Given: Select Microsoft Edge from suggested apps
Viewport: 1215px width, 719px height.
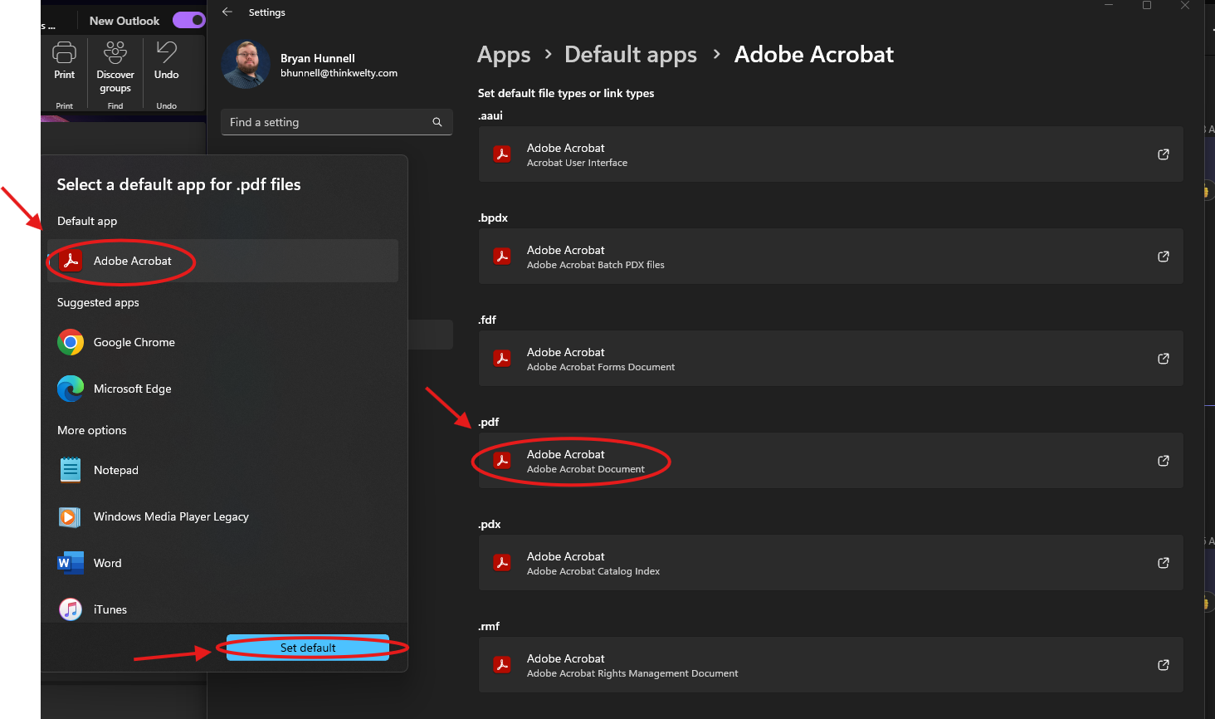Looking at the screenshot, I should [x=131, y=389].
